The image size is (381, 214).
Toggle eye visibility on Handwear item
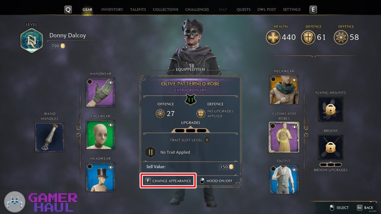[111, 82]
